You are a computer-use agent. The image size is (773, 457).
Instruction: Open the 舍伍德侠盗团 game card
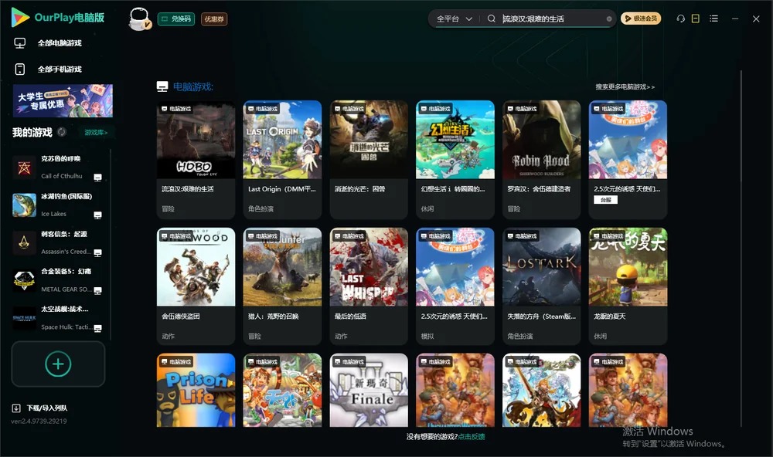(196, 286)
